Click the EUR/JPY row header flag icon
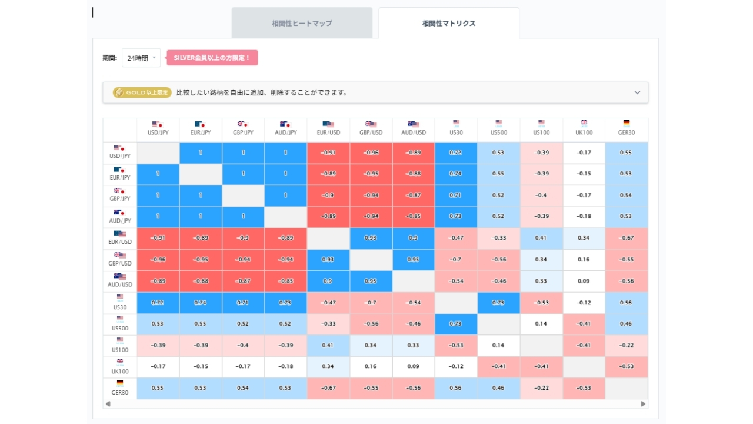 119,170
